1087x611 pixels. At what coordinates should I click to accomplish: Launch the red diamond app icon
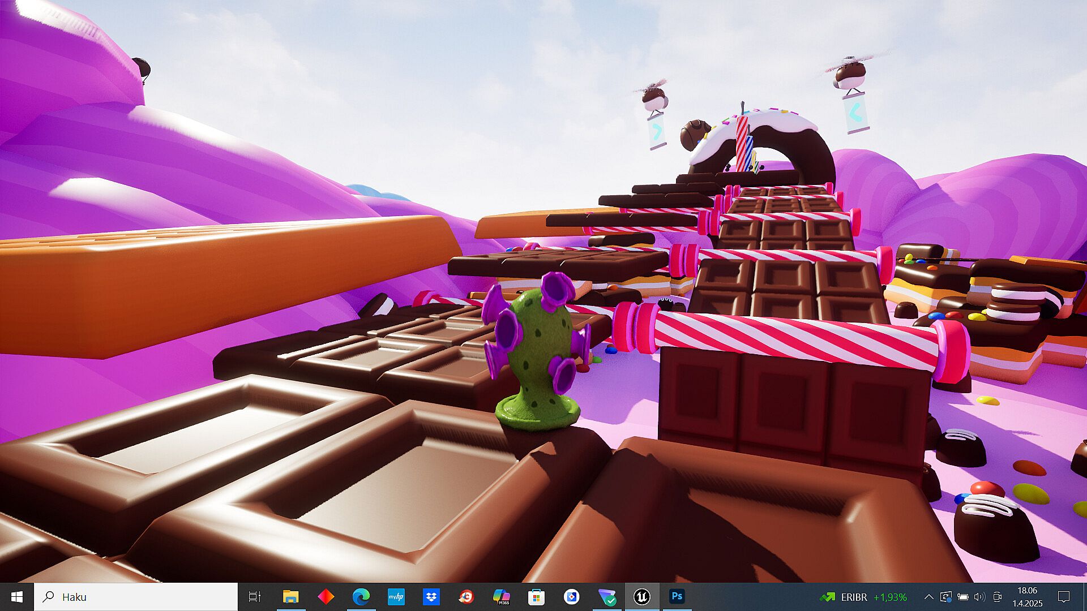pos(326,597)
